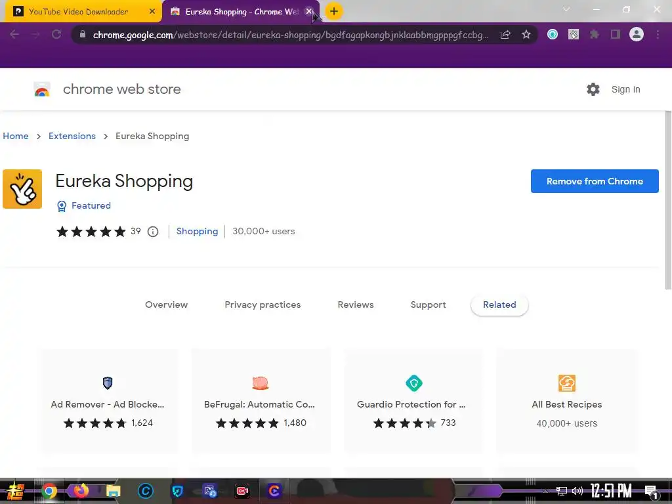Click the five-star rating of Eureka Shopping
This screenshot has height=504, width=672.
pos(91,232)
